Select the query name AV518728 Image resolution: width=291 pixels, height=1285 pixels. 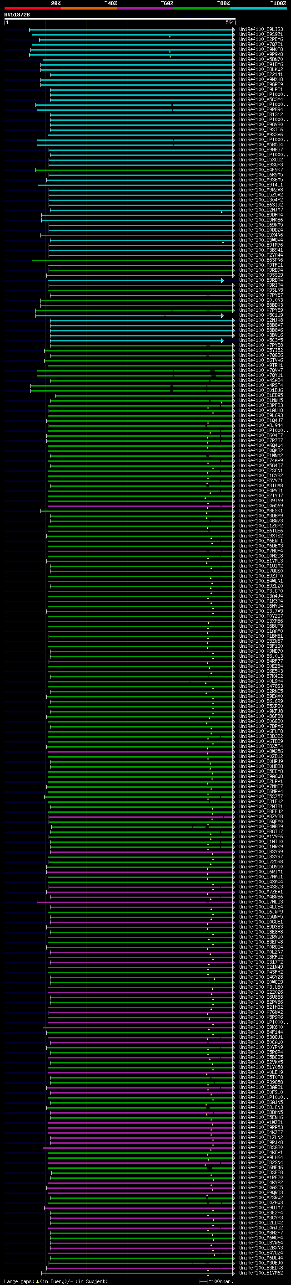point(17,15)
